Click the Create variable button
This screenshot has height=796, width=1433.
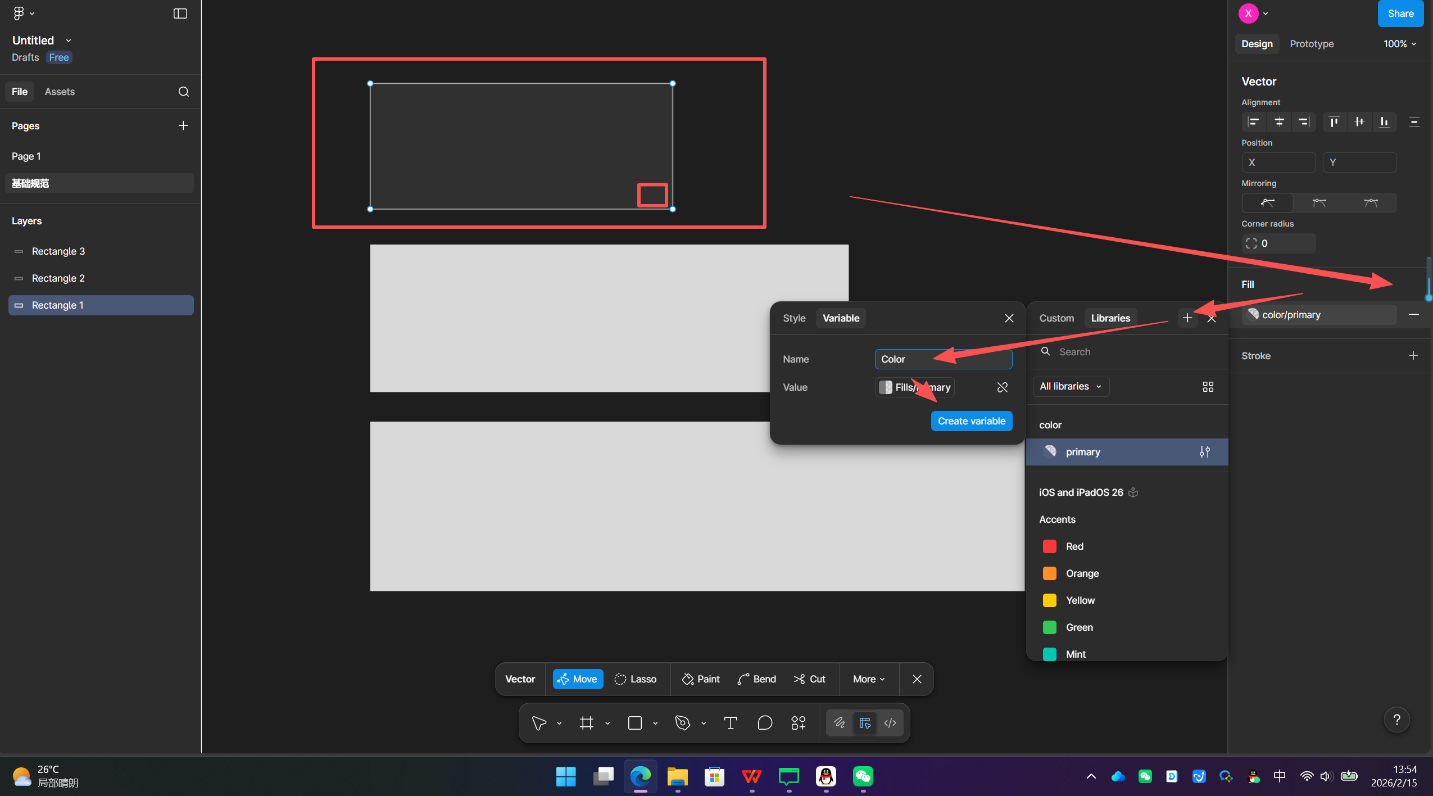971,421
